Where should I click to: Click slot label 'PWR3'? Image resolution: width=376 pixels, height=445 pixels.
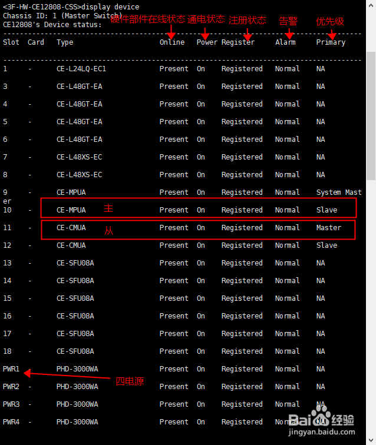click(x=11, y=404)
